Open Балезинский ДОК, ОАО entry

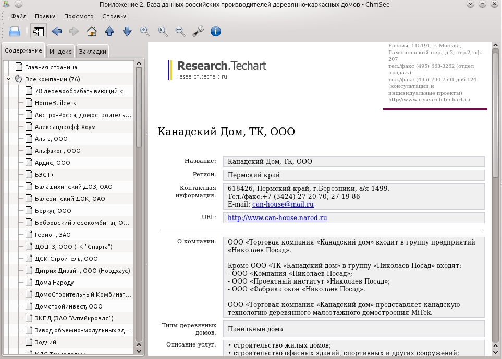(70, 199)
